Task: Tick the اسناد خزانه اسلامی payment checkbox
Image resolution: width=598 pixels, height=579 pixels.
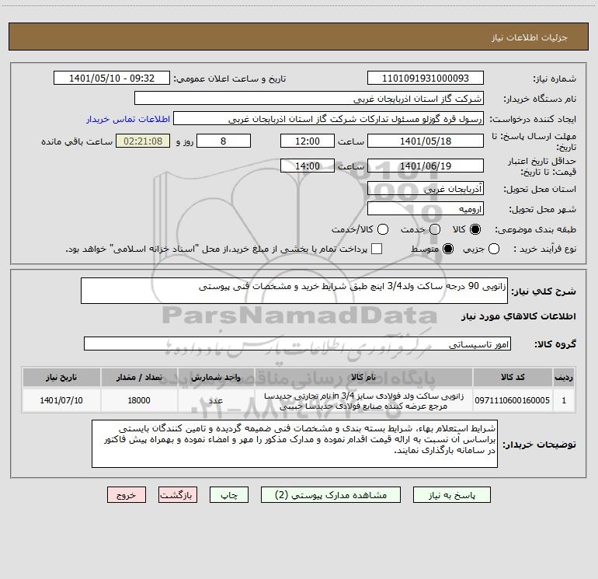Action: point(377,249)
